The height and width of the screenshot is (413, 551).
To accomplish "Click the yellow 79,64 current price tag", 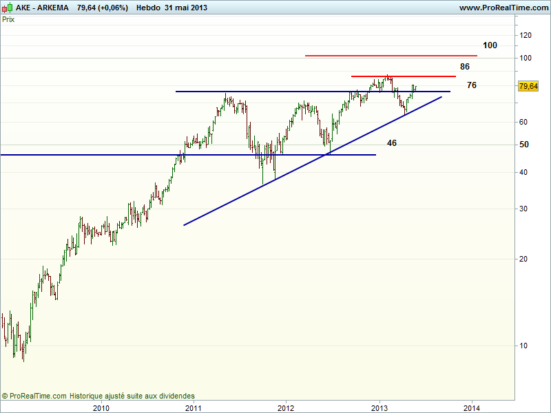I will [528, 86].
